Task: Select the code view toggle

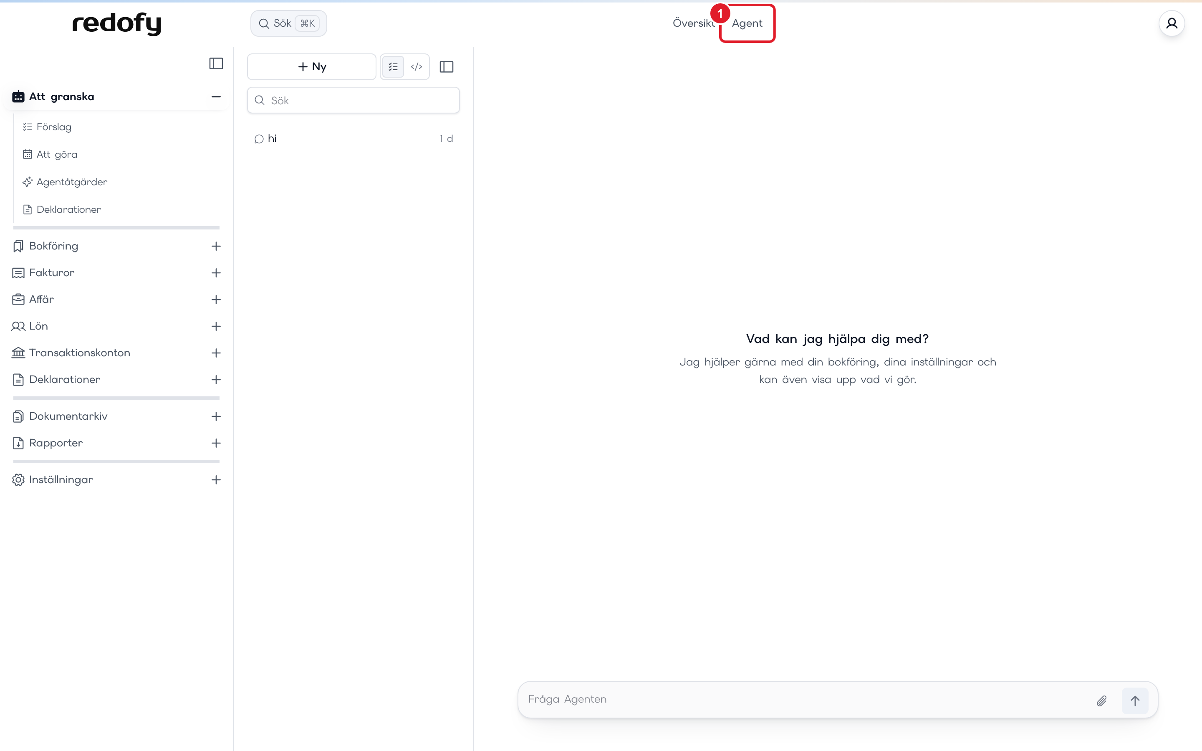Action: [417, 67]
